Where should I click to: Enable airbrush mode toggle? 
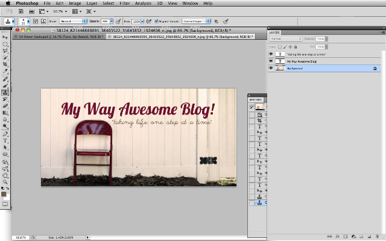point(149,22)
